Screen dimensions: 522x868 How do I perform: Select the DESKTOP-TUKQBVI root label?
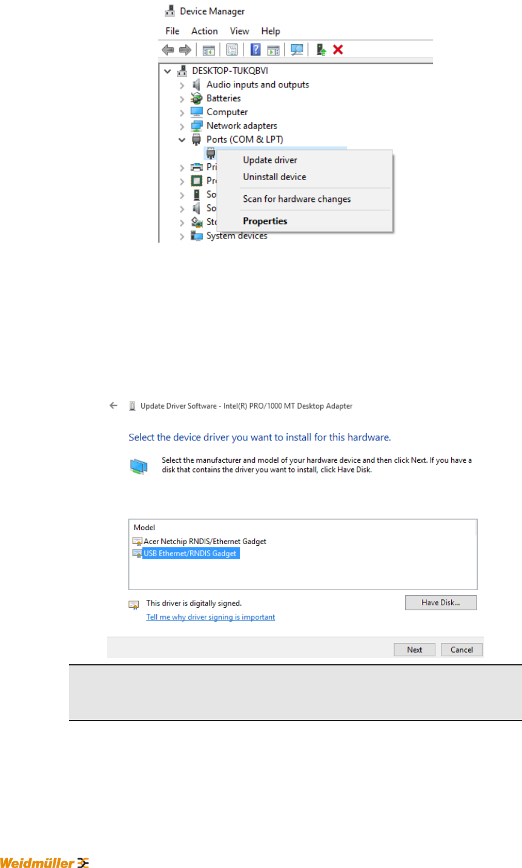[230, 71]
